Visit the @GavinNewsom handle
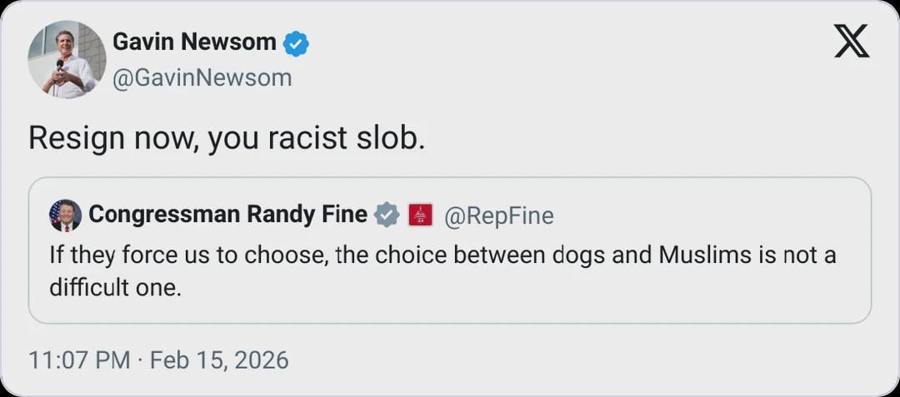This screenshot has width=900, height=397. (202, 78)
